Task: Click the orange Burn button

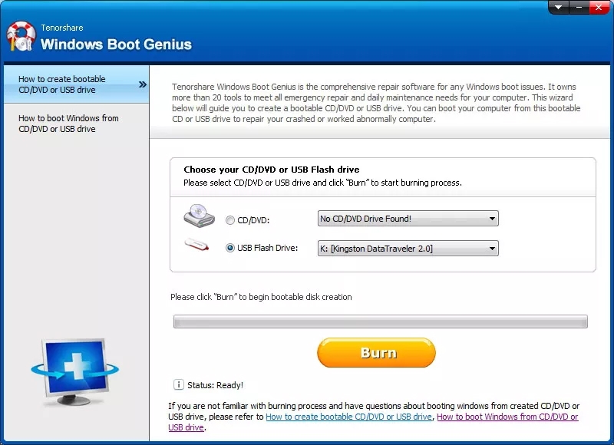Action: click(376, 353)
